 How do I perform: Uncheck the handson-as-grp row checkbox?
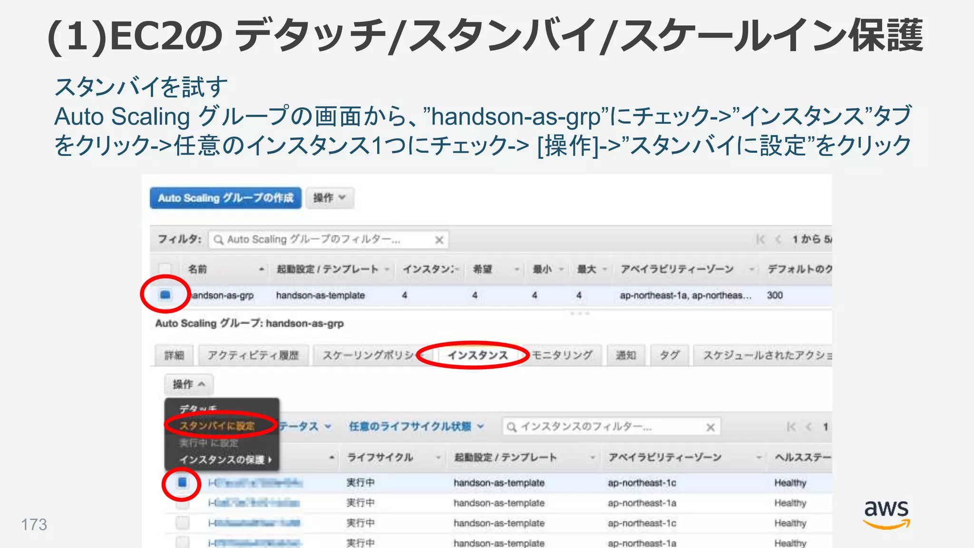pyautogui.click(x=165, y=295)
